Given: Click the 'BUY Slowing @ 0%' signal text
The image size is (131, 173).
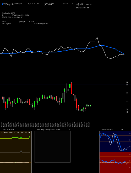Looking at the screenshot, I should tap(41, 24).
